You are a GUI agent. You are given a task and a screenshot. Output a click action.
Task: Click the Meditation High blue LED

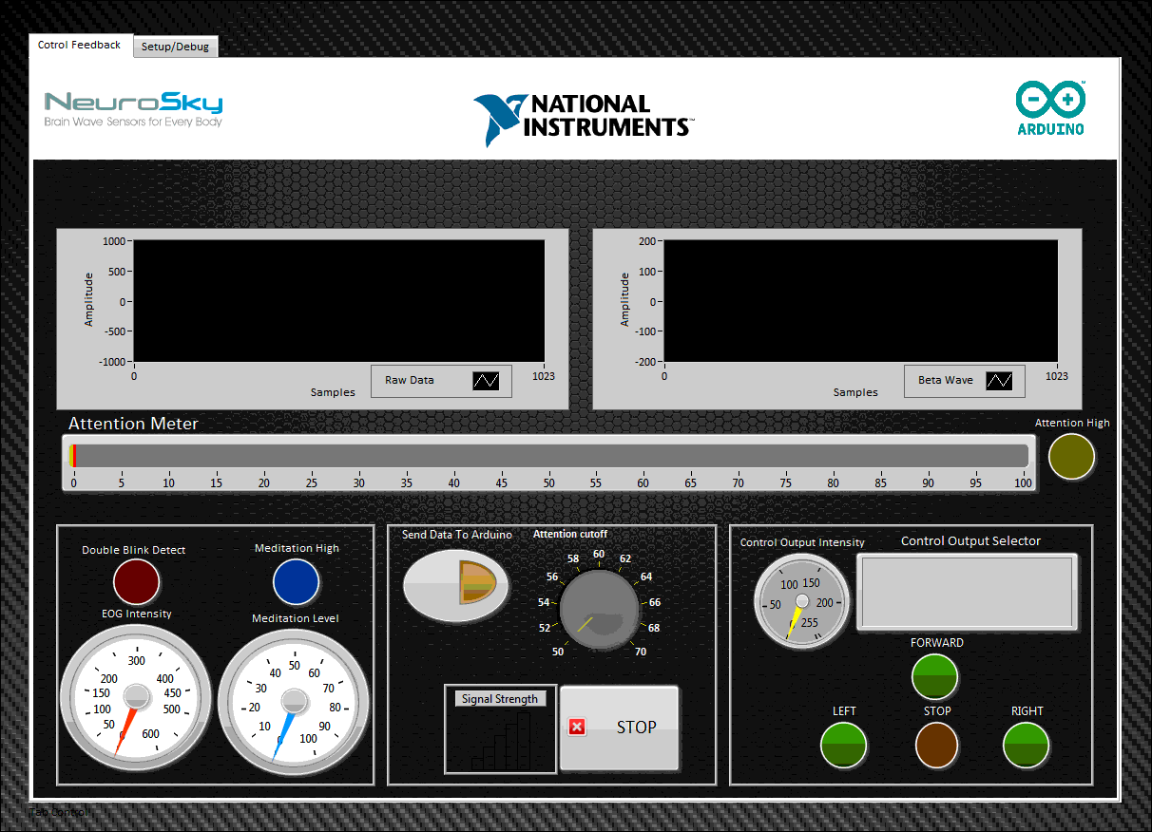pos(296,581)
